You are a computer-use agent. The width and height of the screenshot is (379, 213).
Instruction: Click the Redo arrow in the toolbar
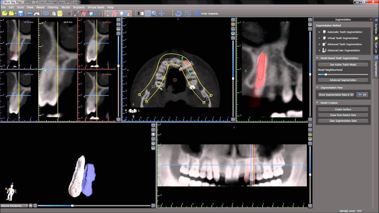[37, 14]
